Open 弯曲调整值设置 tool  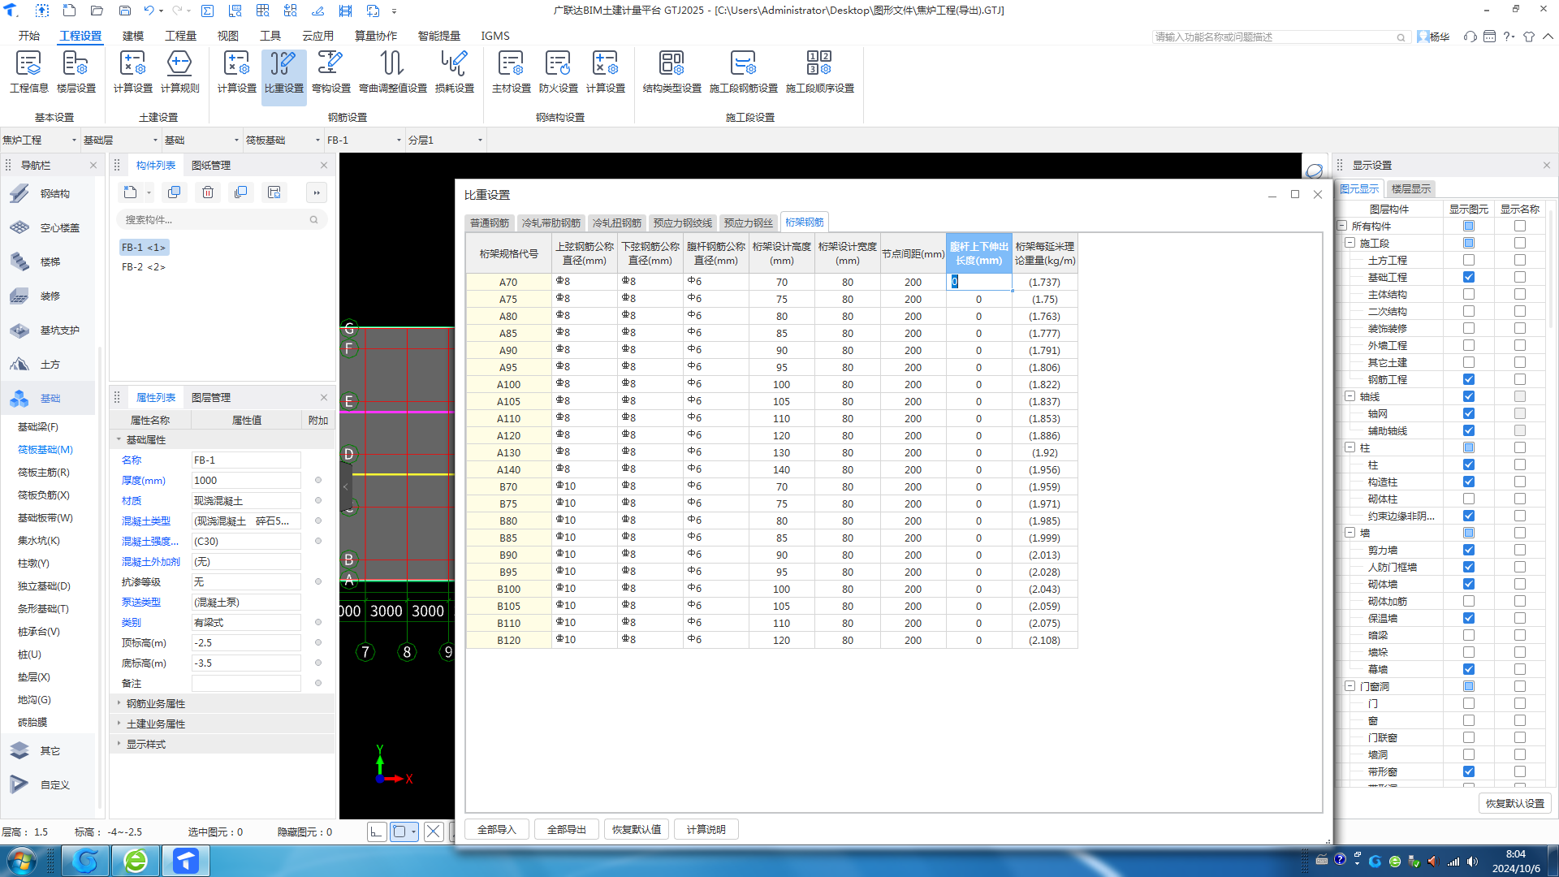392,71
